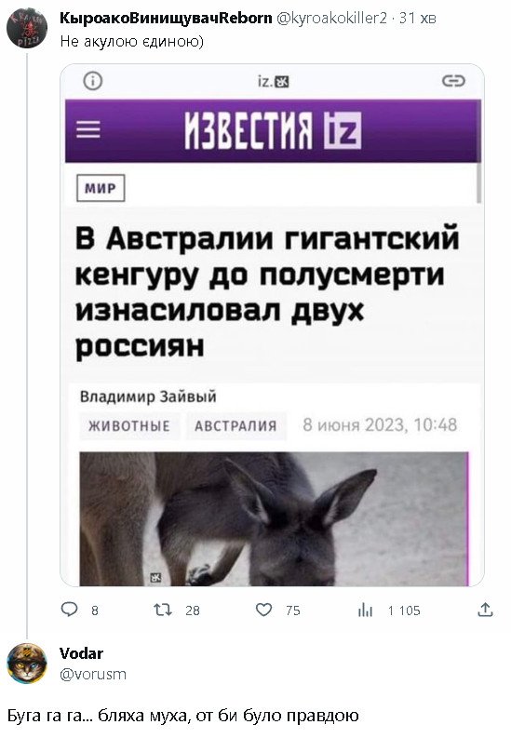Open Vodar's cat profile avatar
This screenshot has height=738, width=511.
[27, 664]
